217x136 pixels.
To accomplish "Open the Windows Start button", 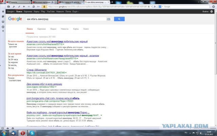I will pyautogui.click(x=4, y=133).
